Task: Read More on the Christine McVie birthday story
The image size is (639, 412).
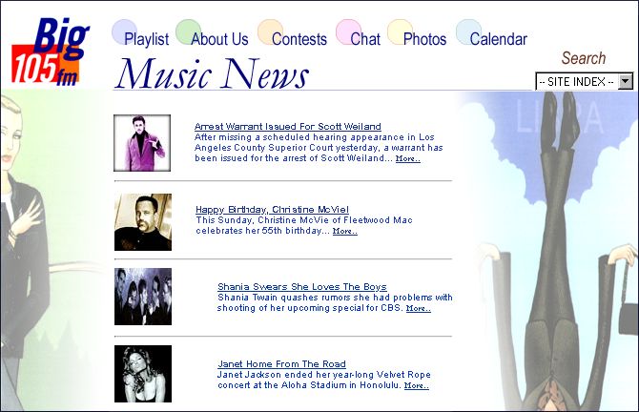Action: pyautogui.click(x=344, y=231)
